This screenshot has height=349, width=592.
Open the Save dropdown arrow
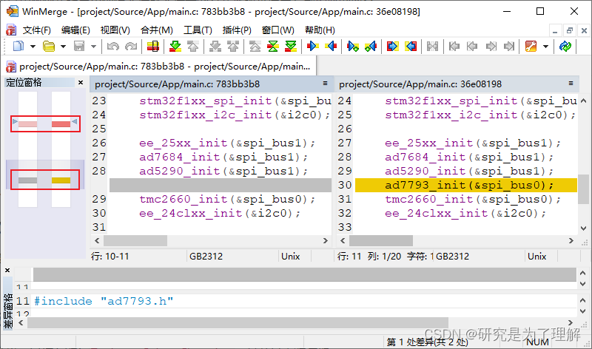[93, 47]
